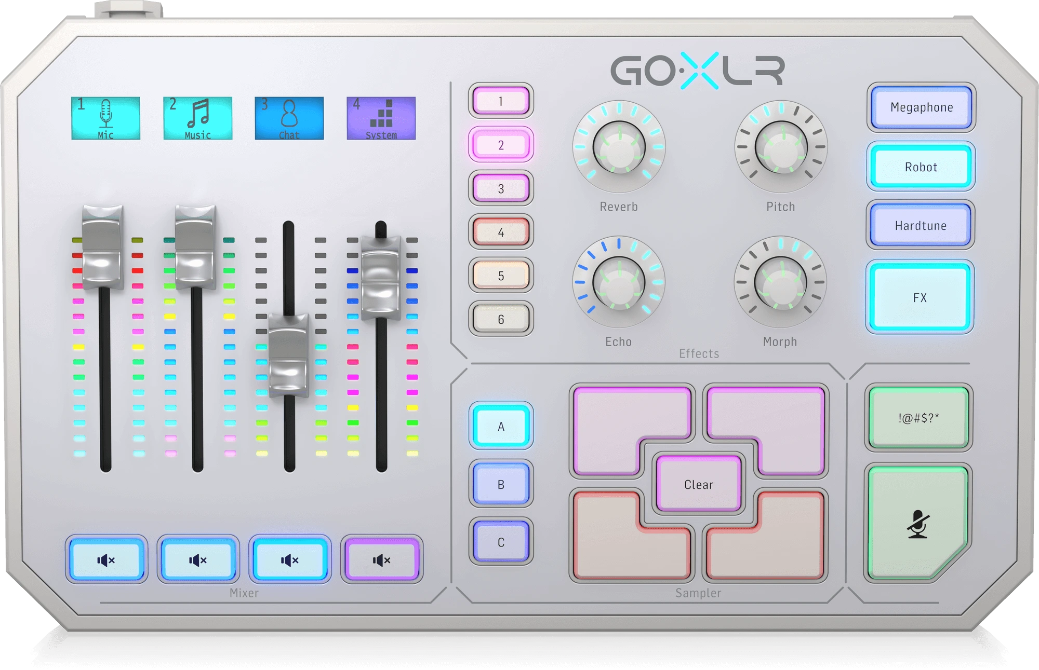Click the sampler Clear button
The width and height of the screenshot is (1039, 670).
coord(699,484)
